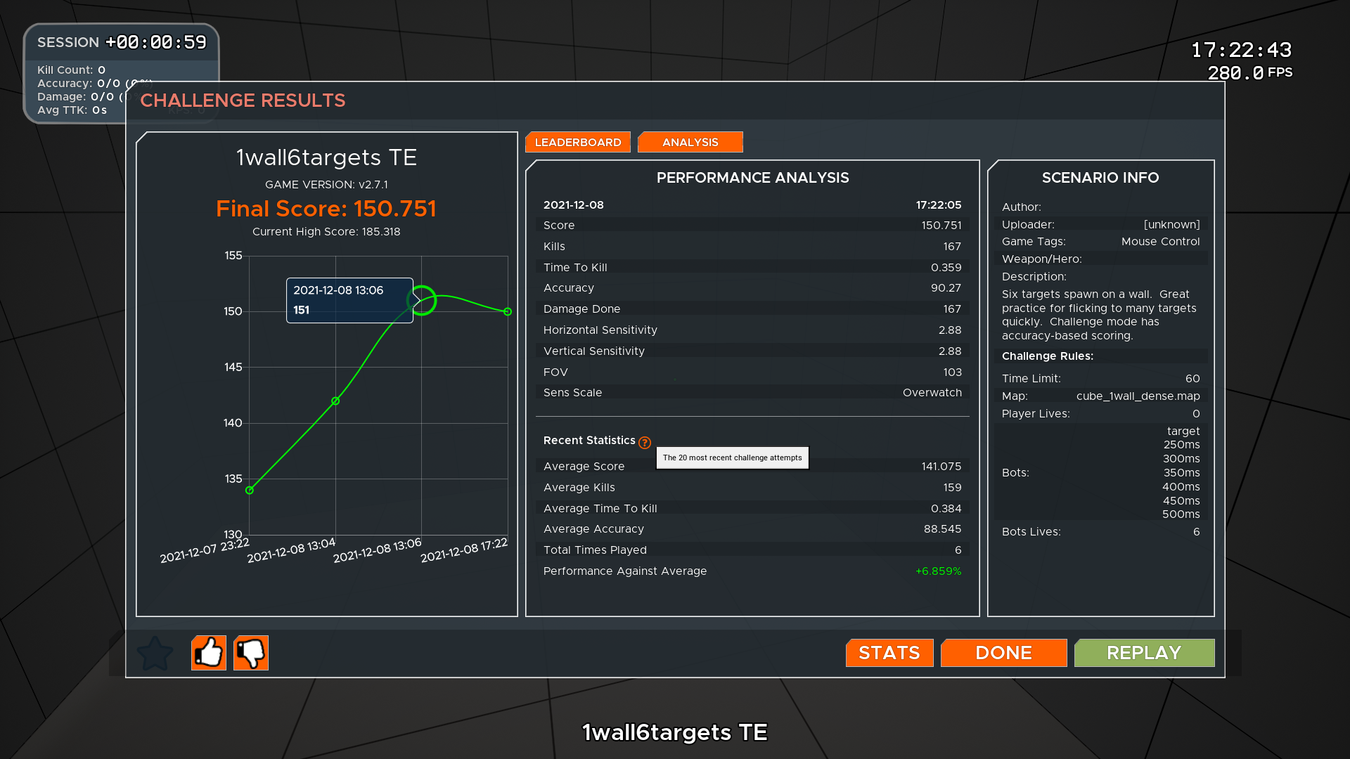This screenshot has width=1350, height=759.
Task: Click the Total Times Played row
Action: pos(752,550)
